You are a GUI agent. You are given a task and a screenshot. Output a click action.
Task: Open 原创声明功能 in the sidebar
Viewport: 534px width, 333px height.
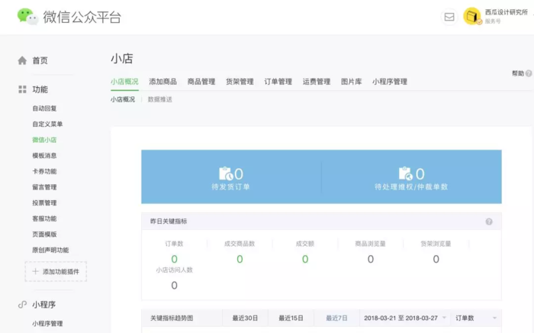coord(51,250)
